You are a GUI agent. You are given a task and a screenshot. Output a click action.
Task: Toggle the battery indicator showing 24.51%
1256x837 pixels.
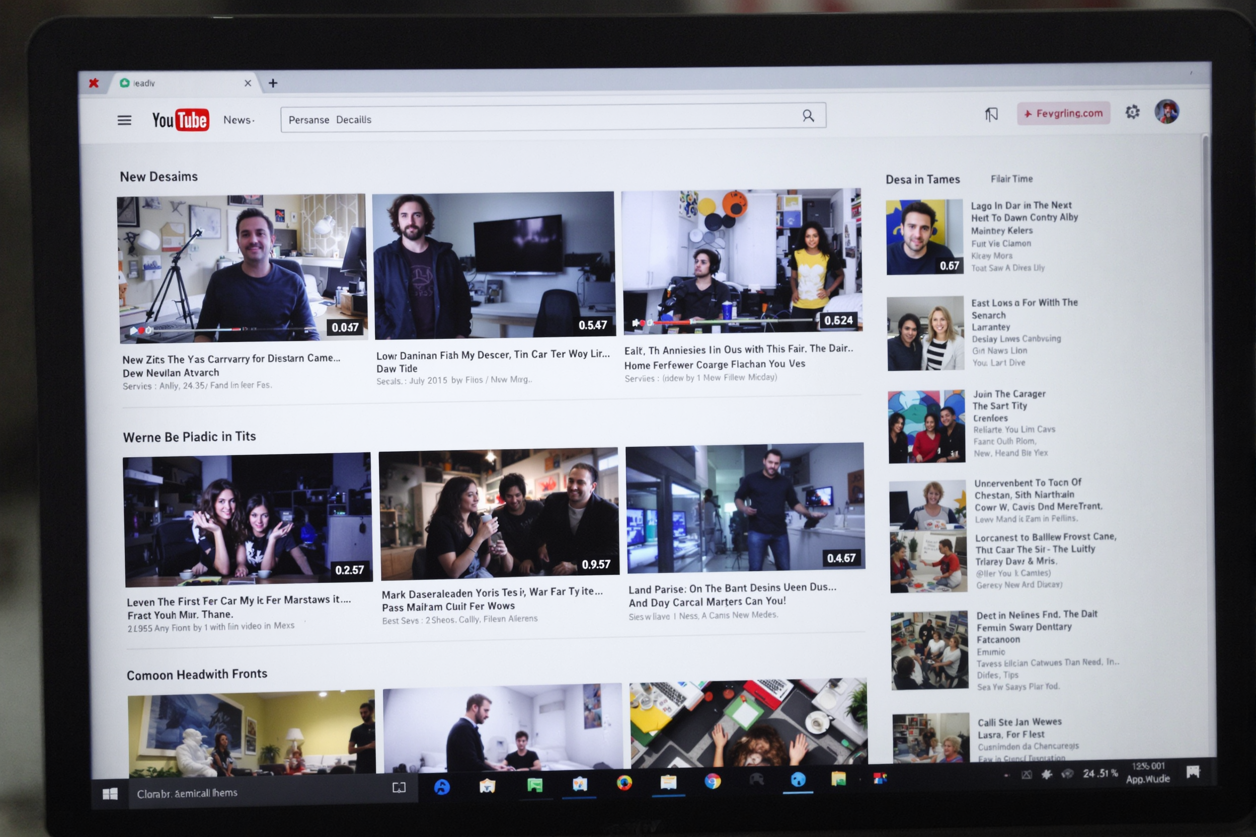point(1100,774)
